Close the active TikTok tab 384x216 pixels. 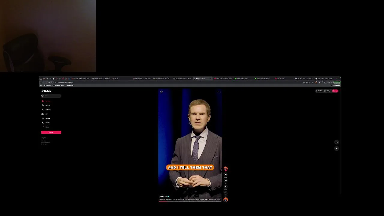tap(211, 79)
